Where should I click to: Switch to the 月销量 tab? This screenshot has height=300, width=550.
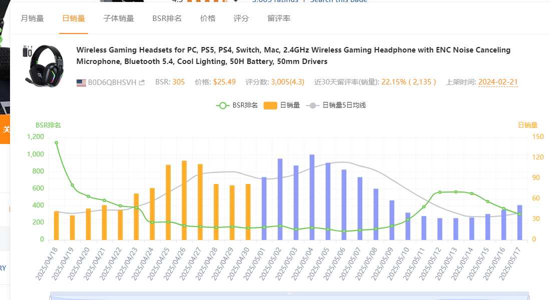pos(32,18)
